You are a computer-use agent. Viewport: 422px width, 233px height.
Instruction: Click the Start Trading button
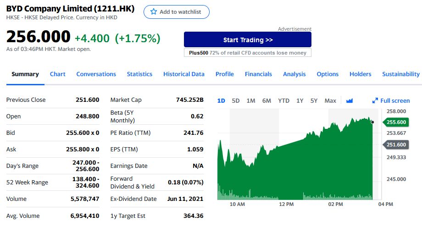click(x=248, y=40)
